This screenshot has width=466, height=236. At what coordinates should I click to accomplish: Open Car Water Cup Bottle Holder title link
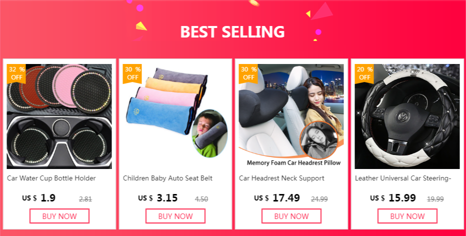point(51,178)
